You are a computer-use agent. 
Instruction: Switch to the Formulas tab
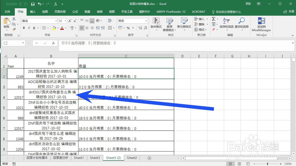[75, 12]
